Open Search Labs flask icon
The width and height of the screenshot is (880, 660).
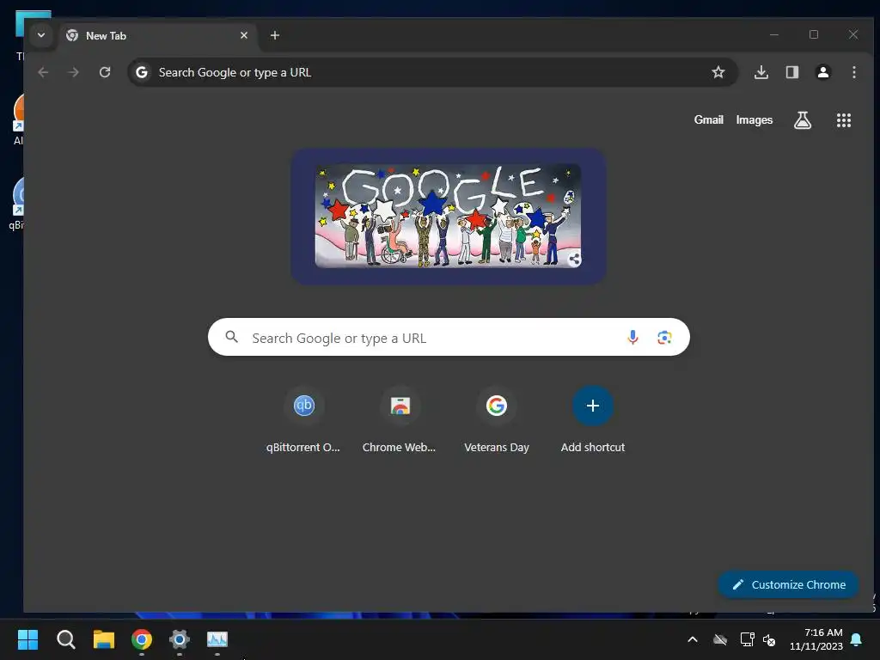point(803,120)
